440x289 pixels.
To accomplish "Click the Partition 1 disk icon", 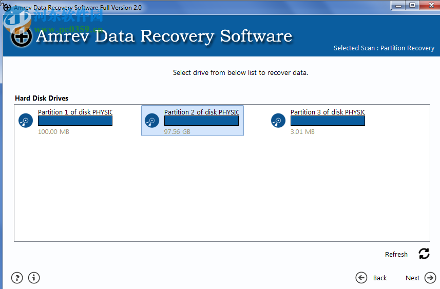I will tap(26, 121).
